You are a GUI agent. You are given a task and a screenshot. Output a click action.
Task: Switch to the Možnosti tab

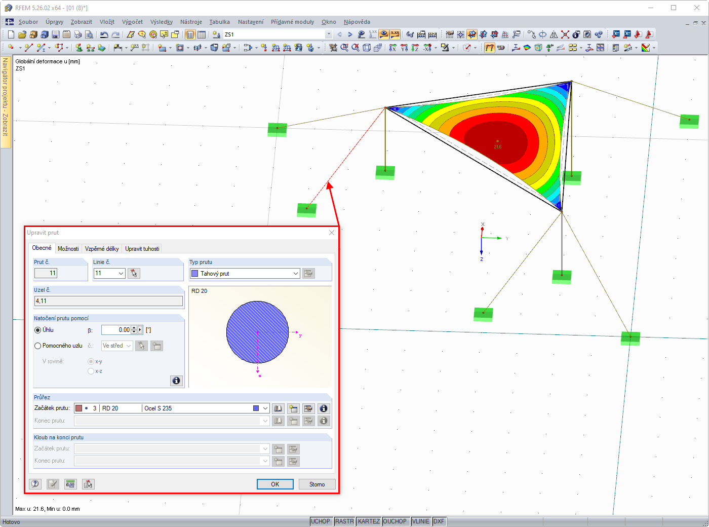coord(68,249)
